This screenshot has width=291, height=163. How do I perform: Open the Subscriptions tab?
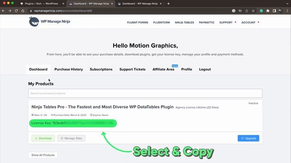pos(101,69)
